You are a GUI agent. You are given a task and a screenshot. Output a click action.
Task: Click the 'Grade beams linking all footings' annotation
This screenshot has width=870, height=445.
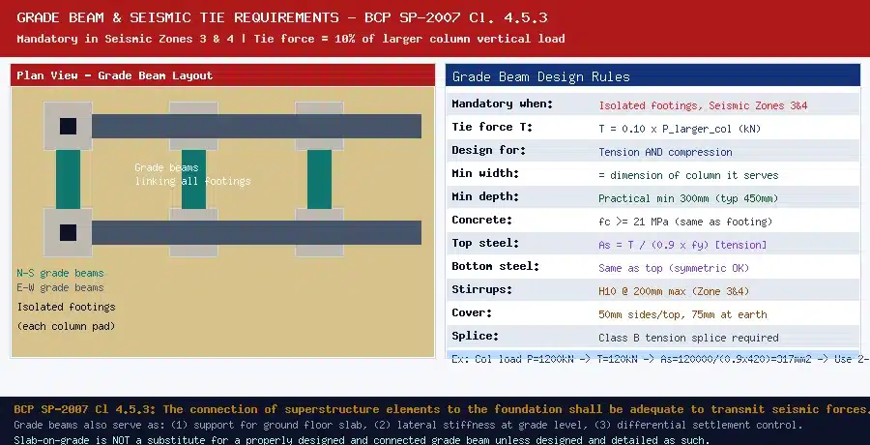coord(192,174)
